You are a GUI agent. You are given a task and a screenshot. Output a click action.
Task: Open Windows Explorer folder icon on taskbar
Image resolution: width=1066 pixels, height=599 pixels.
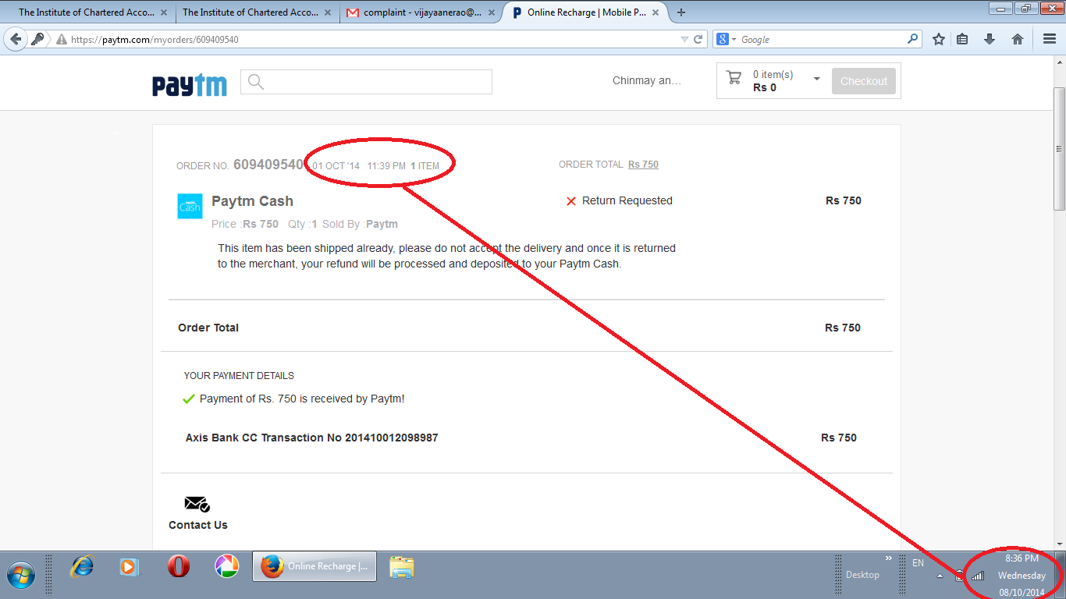401,567
